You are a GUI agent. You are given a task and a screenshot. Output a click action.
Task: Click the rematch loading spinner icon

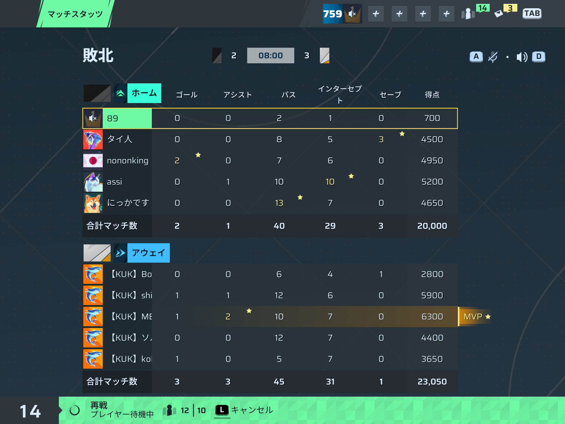coord(74,410)
